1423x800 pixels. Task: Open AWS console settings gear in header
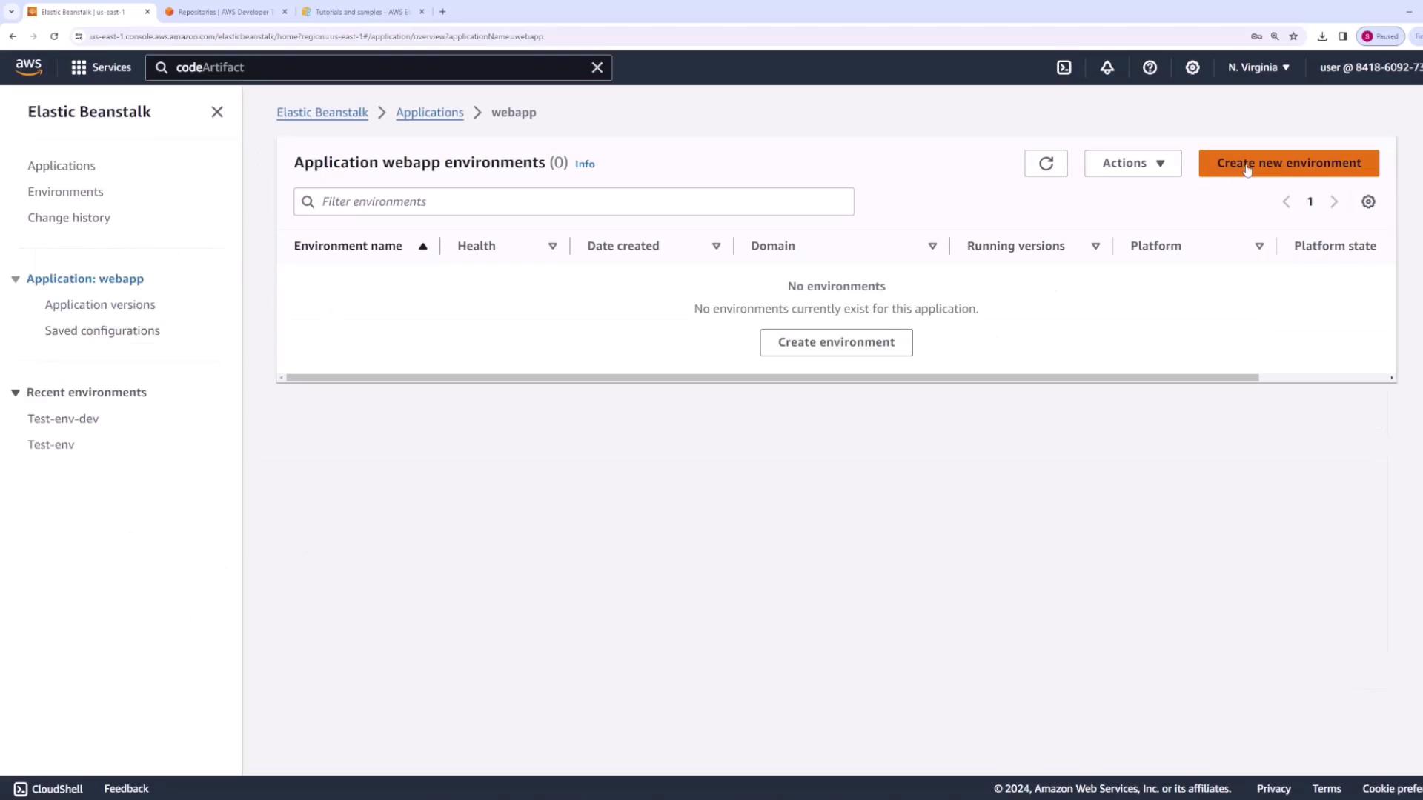point(1192,67)
